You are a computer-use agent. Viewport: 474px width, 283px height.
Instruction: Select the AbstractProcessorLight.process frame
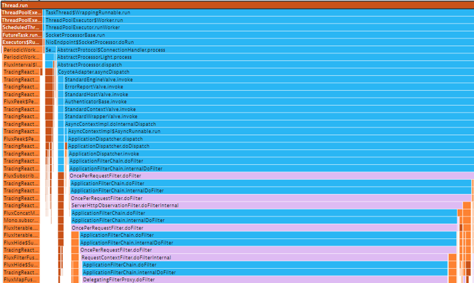coord(263,57)
